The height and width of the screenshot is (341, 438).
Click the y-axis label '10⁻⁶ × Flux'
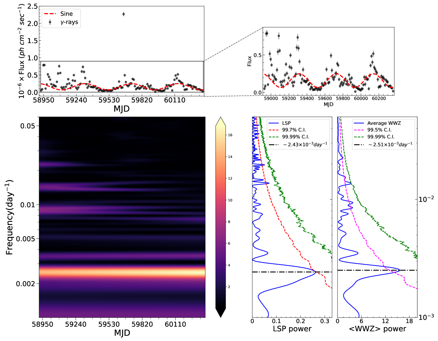tap(22, 51)
